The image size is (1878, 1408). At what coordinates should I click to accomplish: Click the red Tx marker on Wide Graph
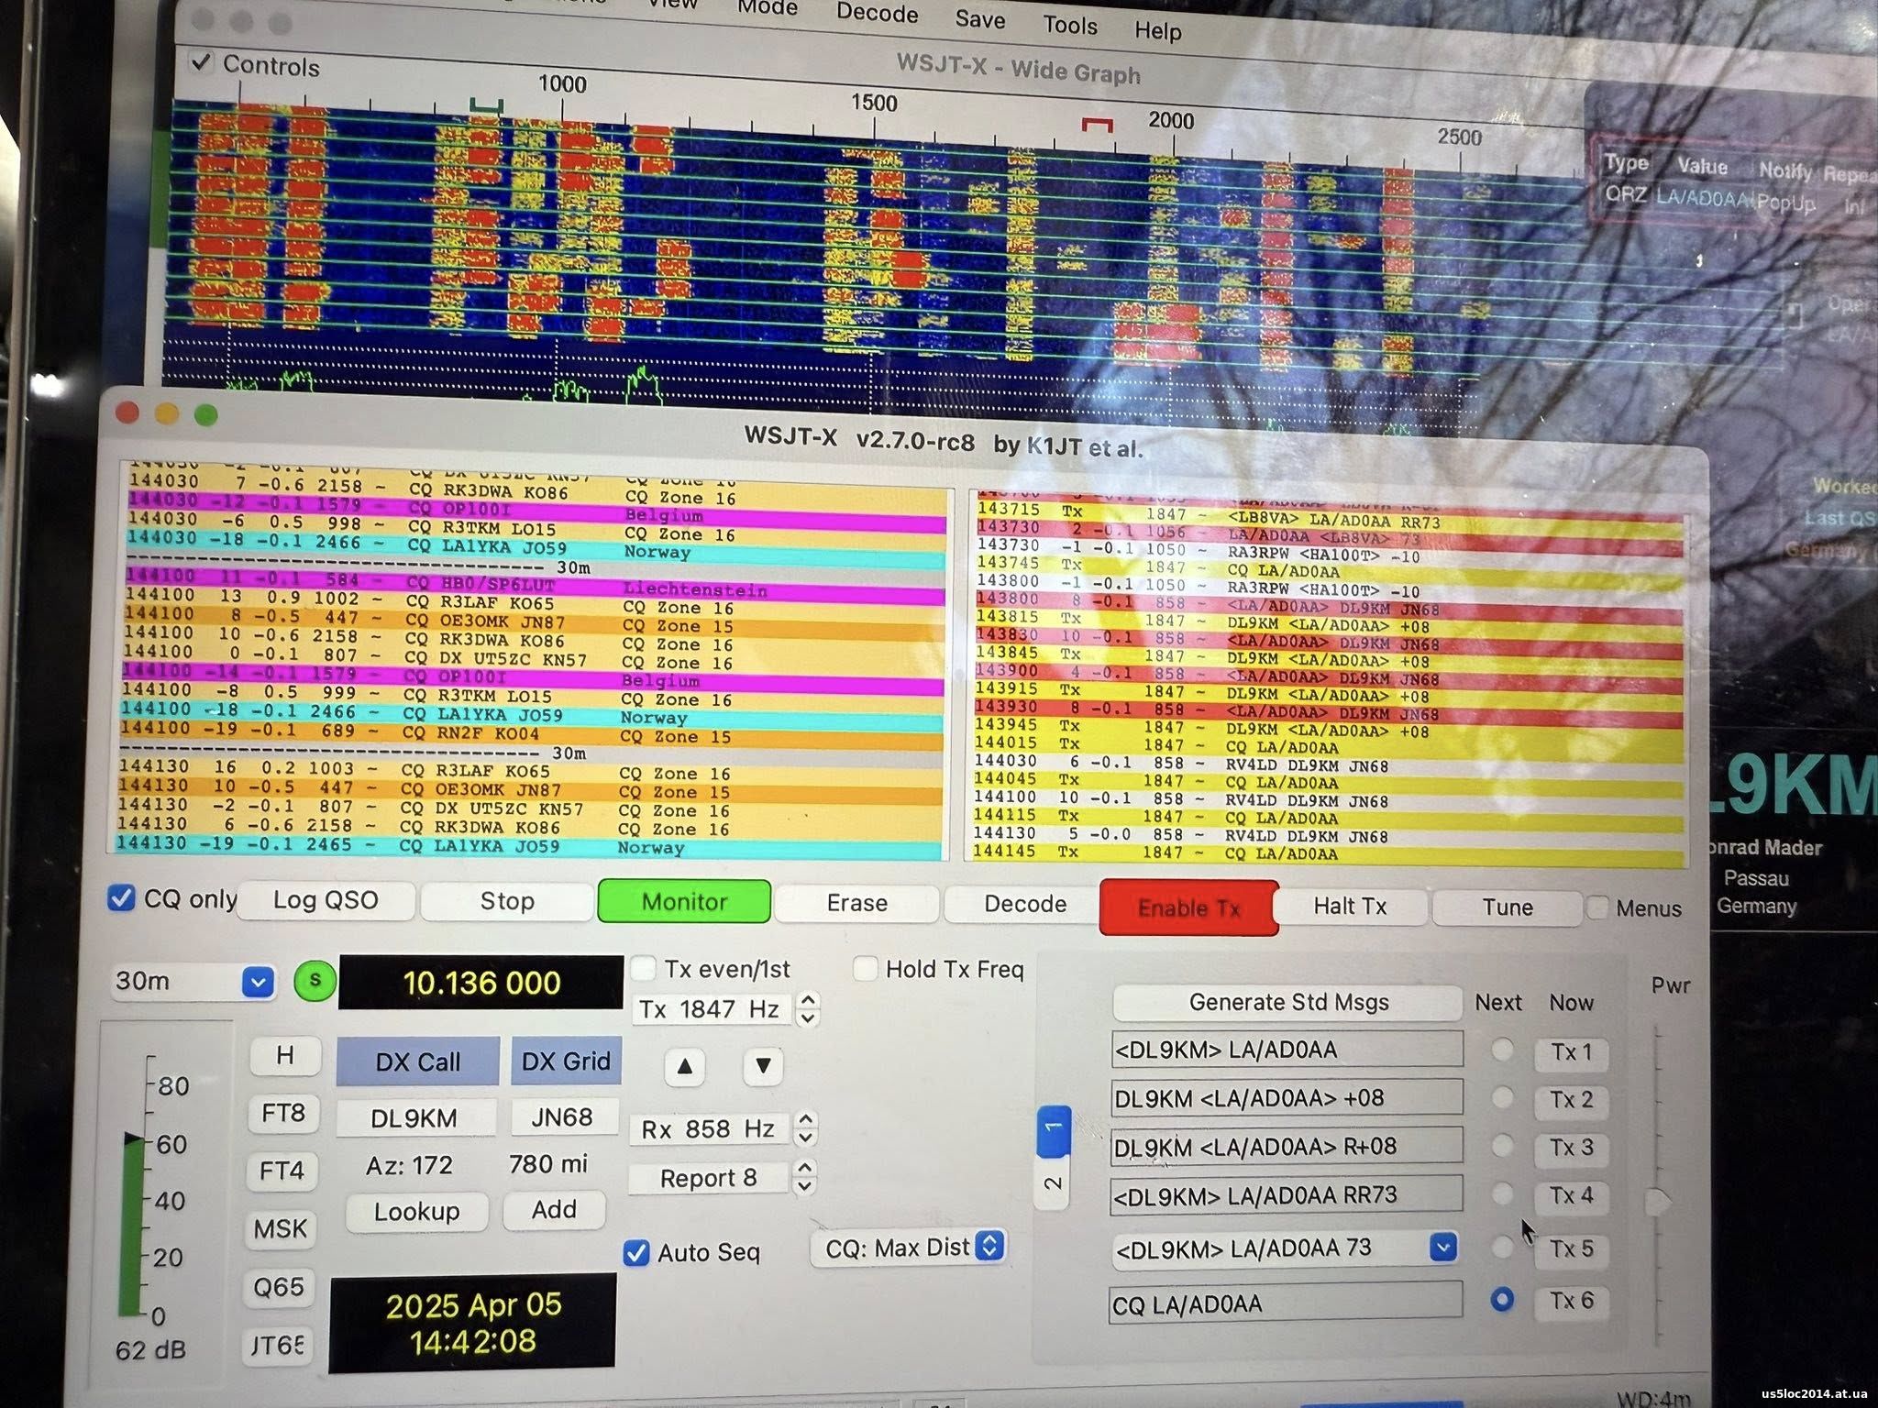1097,123
